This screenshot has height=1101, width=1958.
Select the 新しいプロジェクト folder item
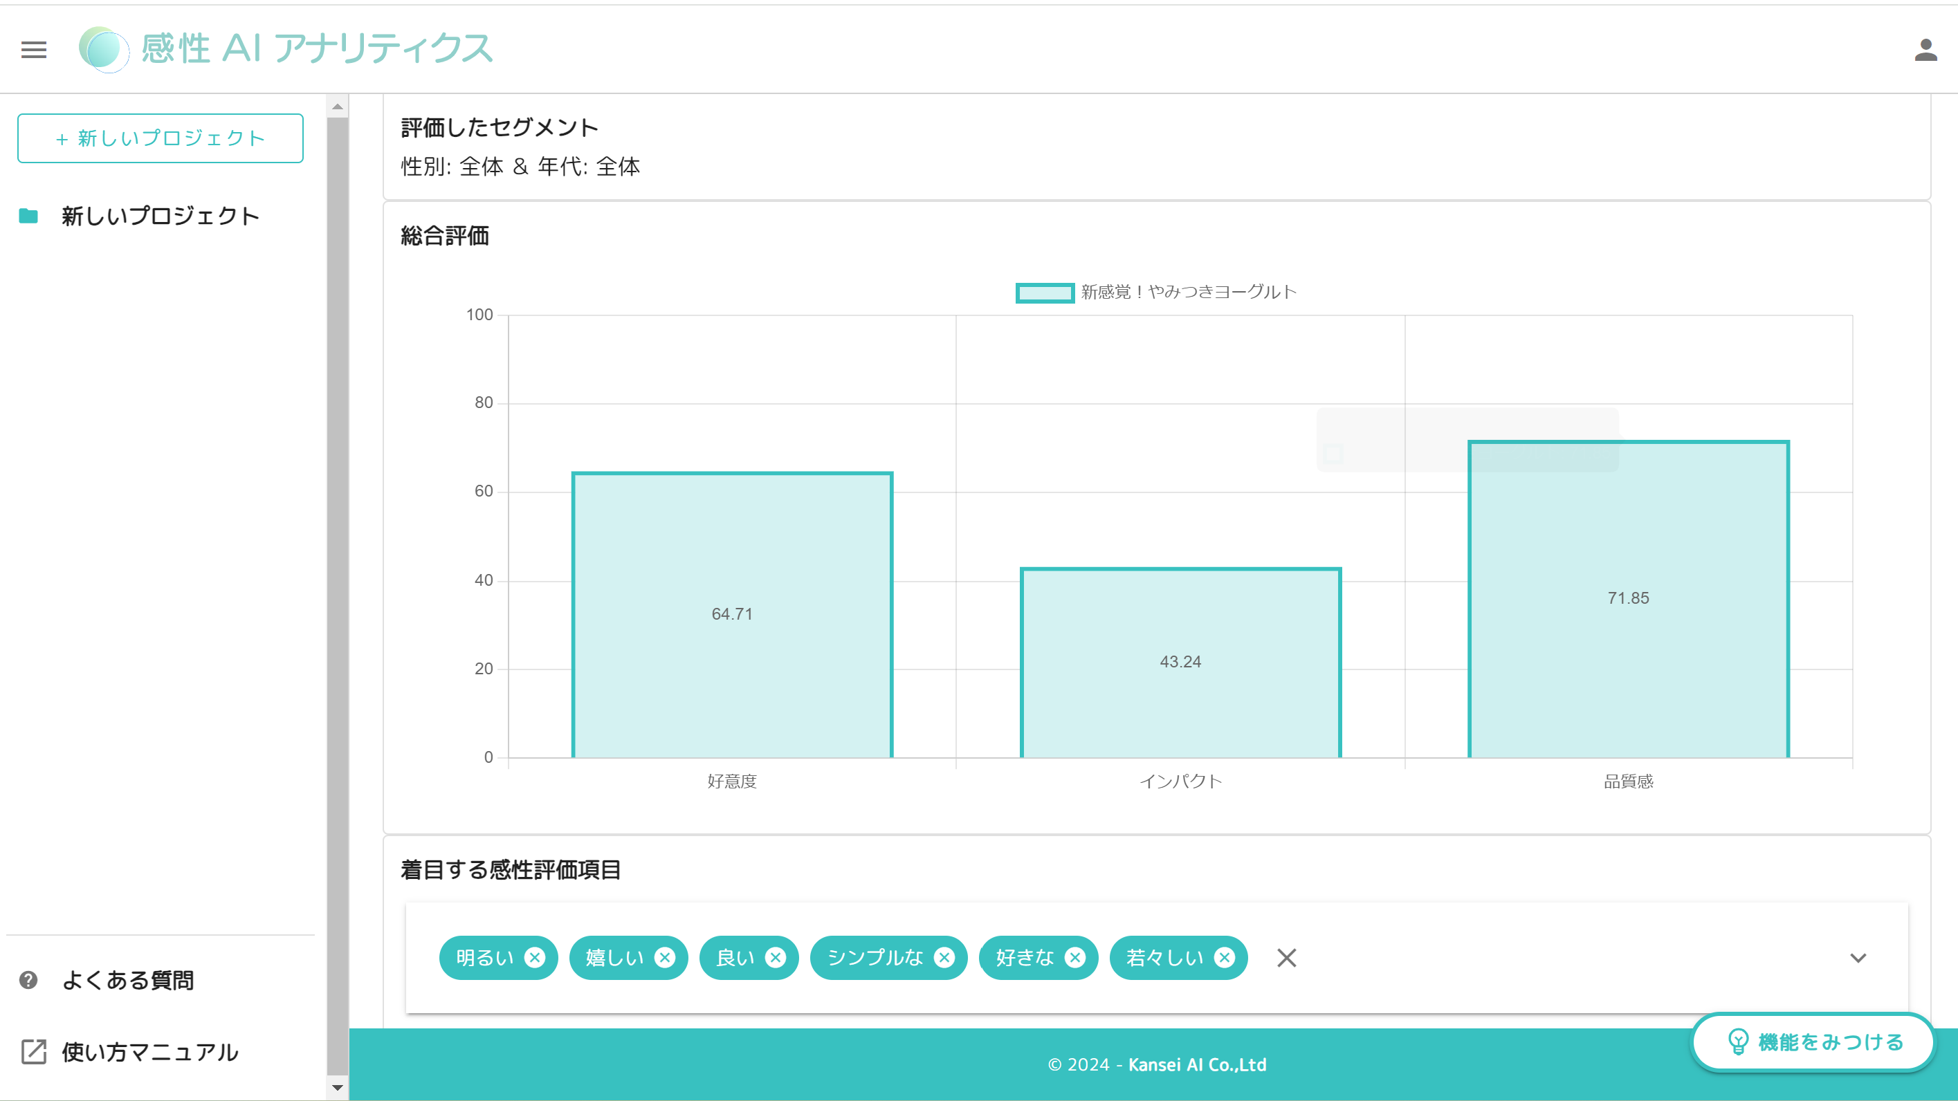pyautogui.click(x=160, y=216)
